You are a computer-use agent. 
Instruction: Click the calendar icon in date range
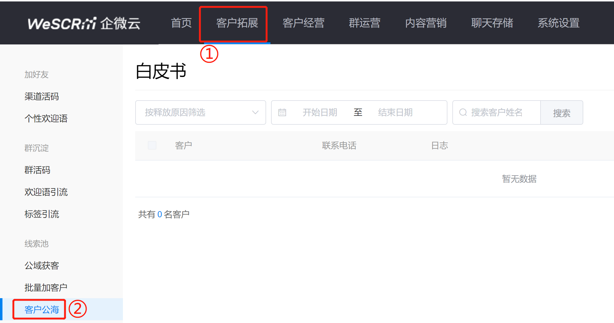click(282, 112)
